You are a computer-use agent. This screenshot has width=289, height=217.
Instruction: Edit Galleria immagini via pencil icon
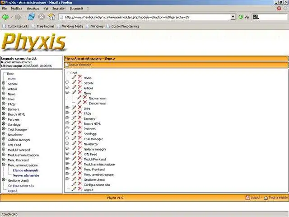74,148
